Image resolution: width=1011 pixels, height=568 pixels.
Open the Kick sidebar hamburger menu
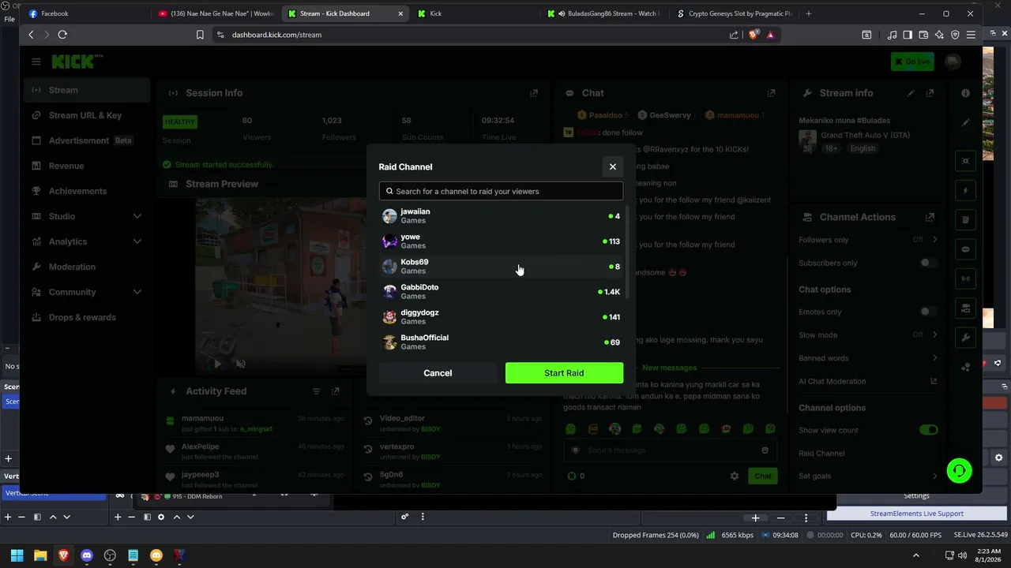(x=36, y=62)
